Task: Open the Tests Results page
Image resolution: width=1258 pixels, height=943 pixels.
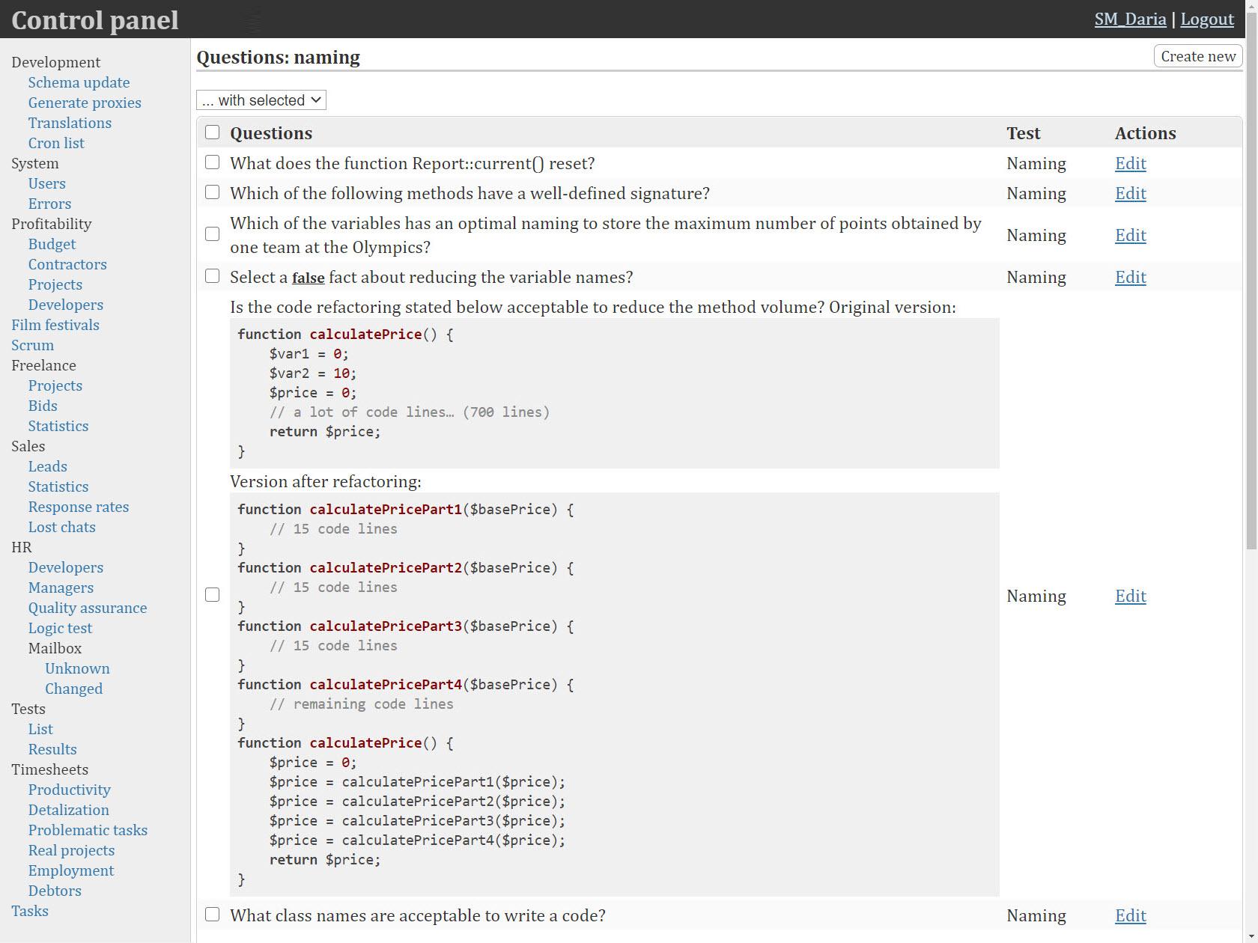Action: [x=52, y=749]
